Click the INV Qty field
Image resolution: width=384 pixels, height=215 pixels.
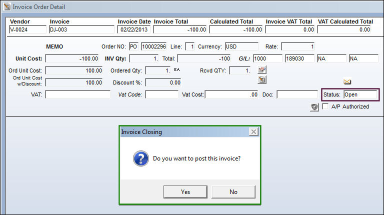[144, 58]
